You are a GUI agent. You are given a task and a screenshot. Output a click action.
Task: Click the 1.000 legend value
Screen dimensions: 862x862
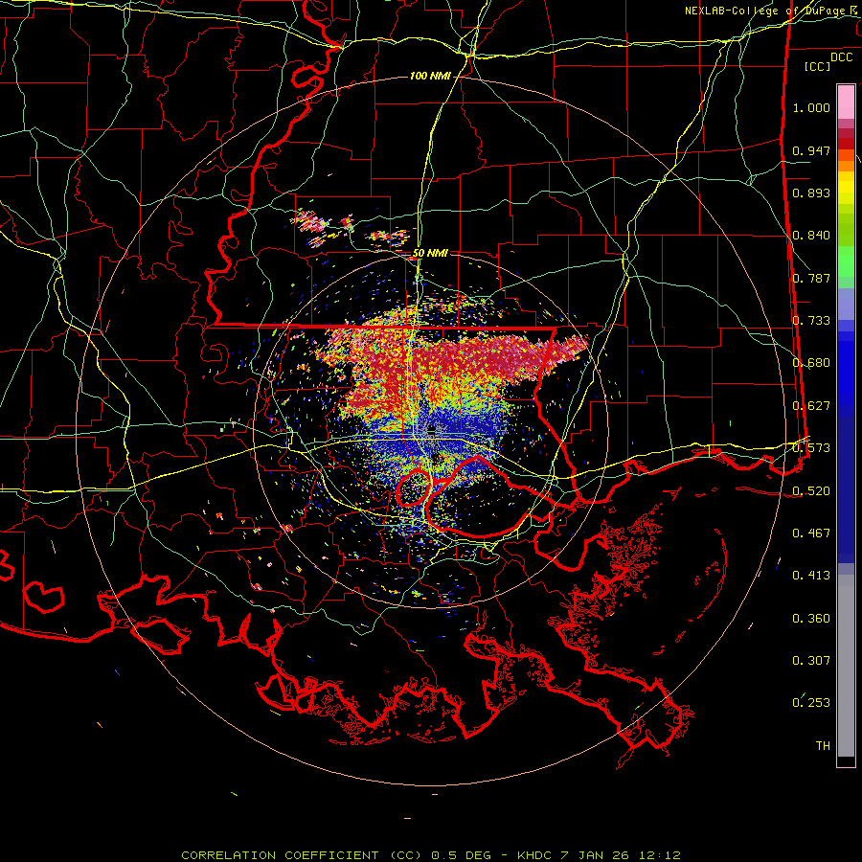(x=811, y=107)
